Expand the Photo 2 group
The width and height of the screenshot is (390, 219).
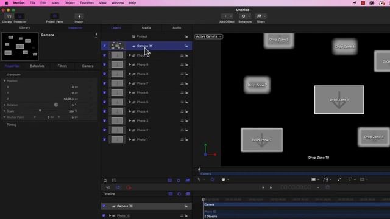pos(130,130)
